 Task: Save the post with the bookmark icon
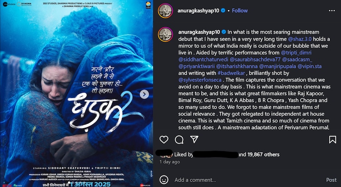click(x=332, y=140)
